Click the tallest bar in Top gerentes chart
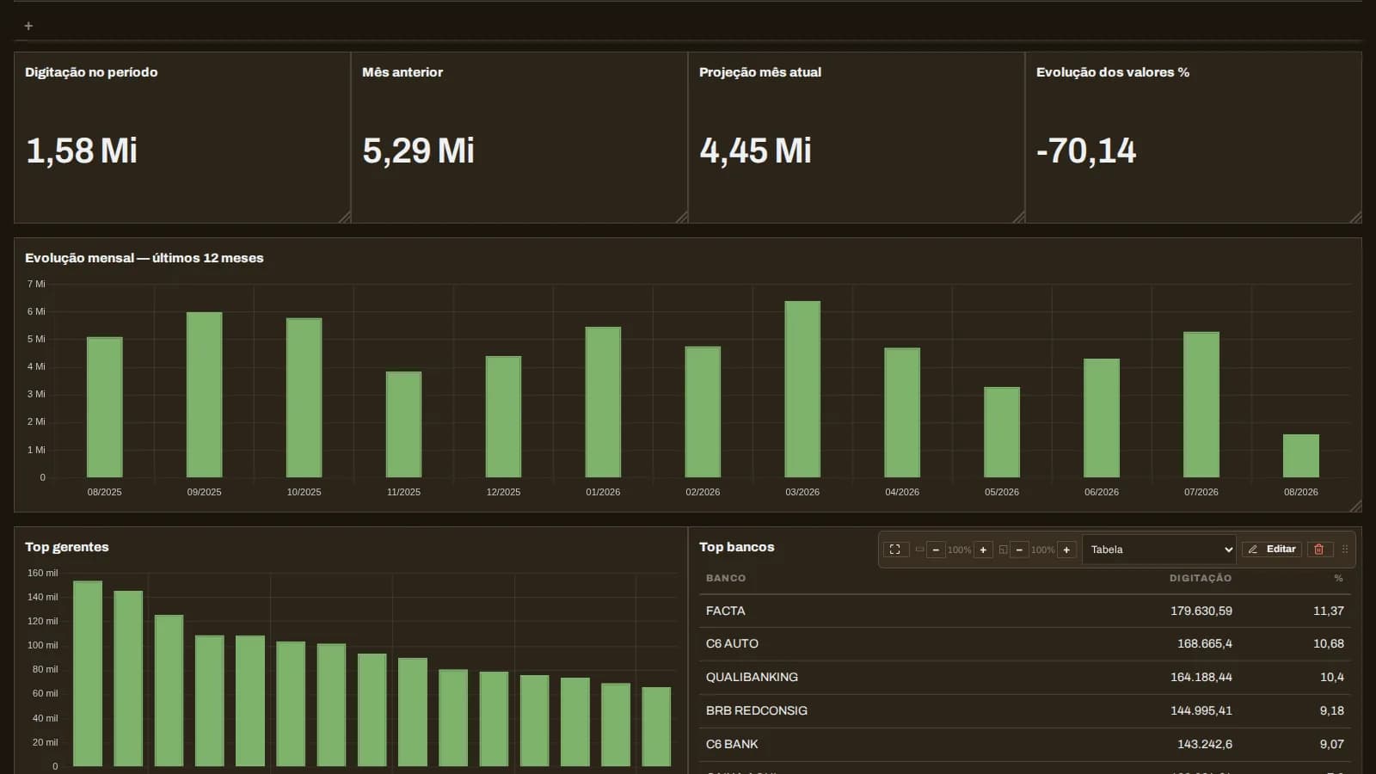Image resolution: width=1376 pixels, height=774 pixels. pyautogui.click(x=88, y=673)
